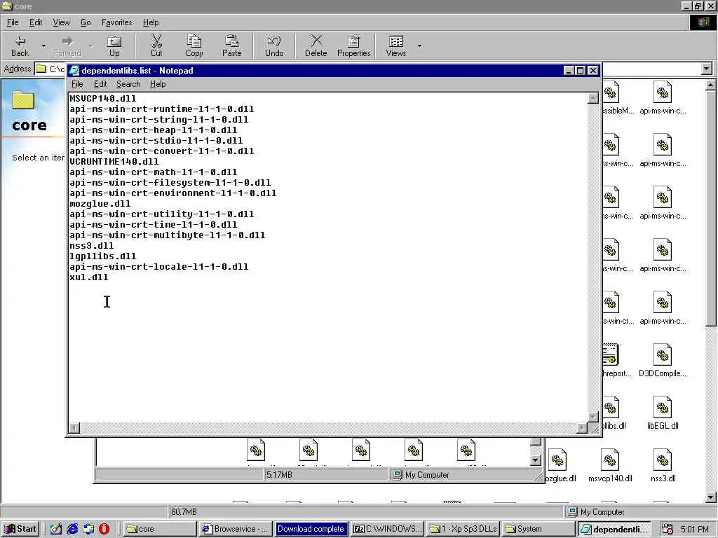This screenshot has height=538, width=718.
Task: Click the line 'mozglue.dll' in Notepad
Action: [100, 204]
